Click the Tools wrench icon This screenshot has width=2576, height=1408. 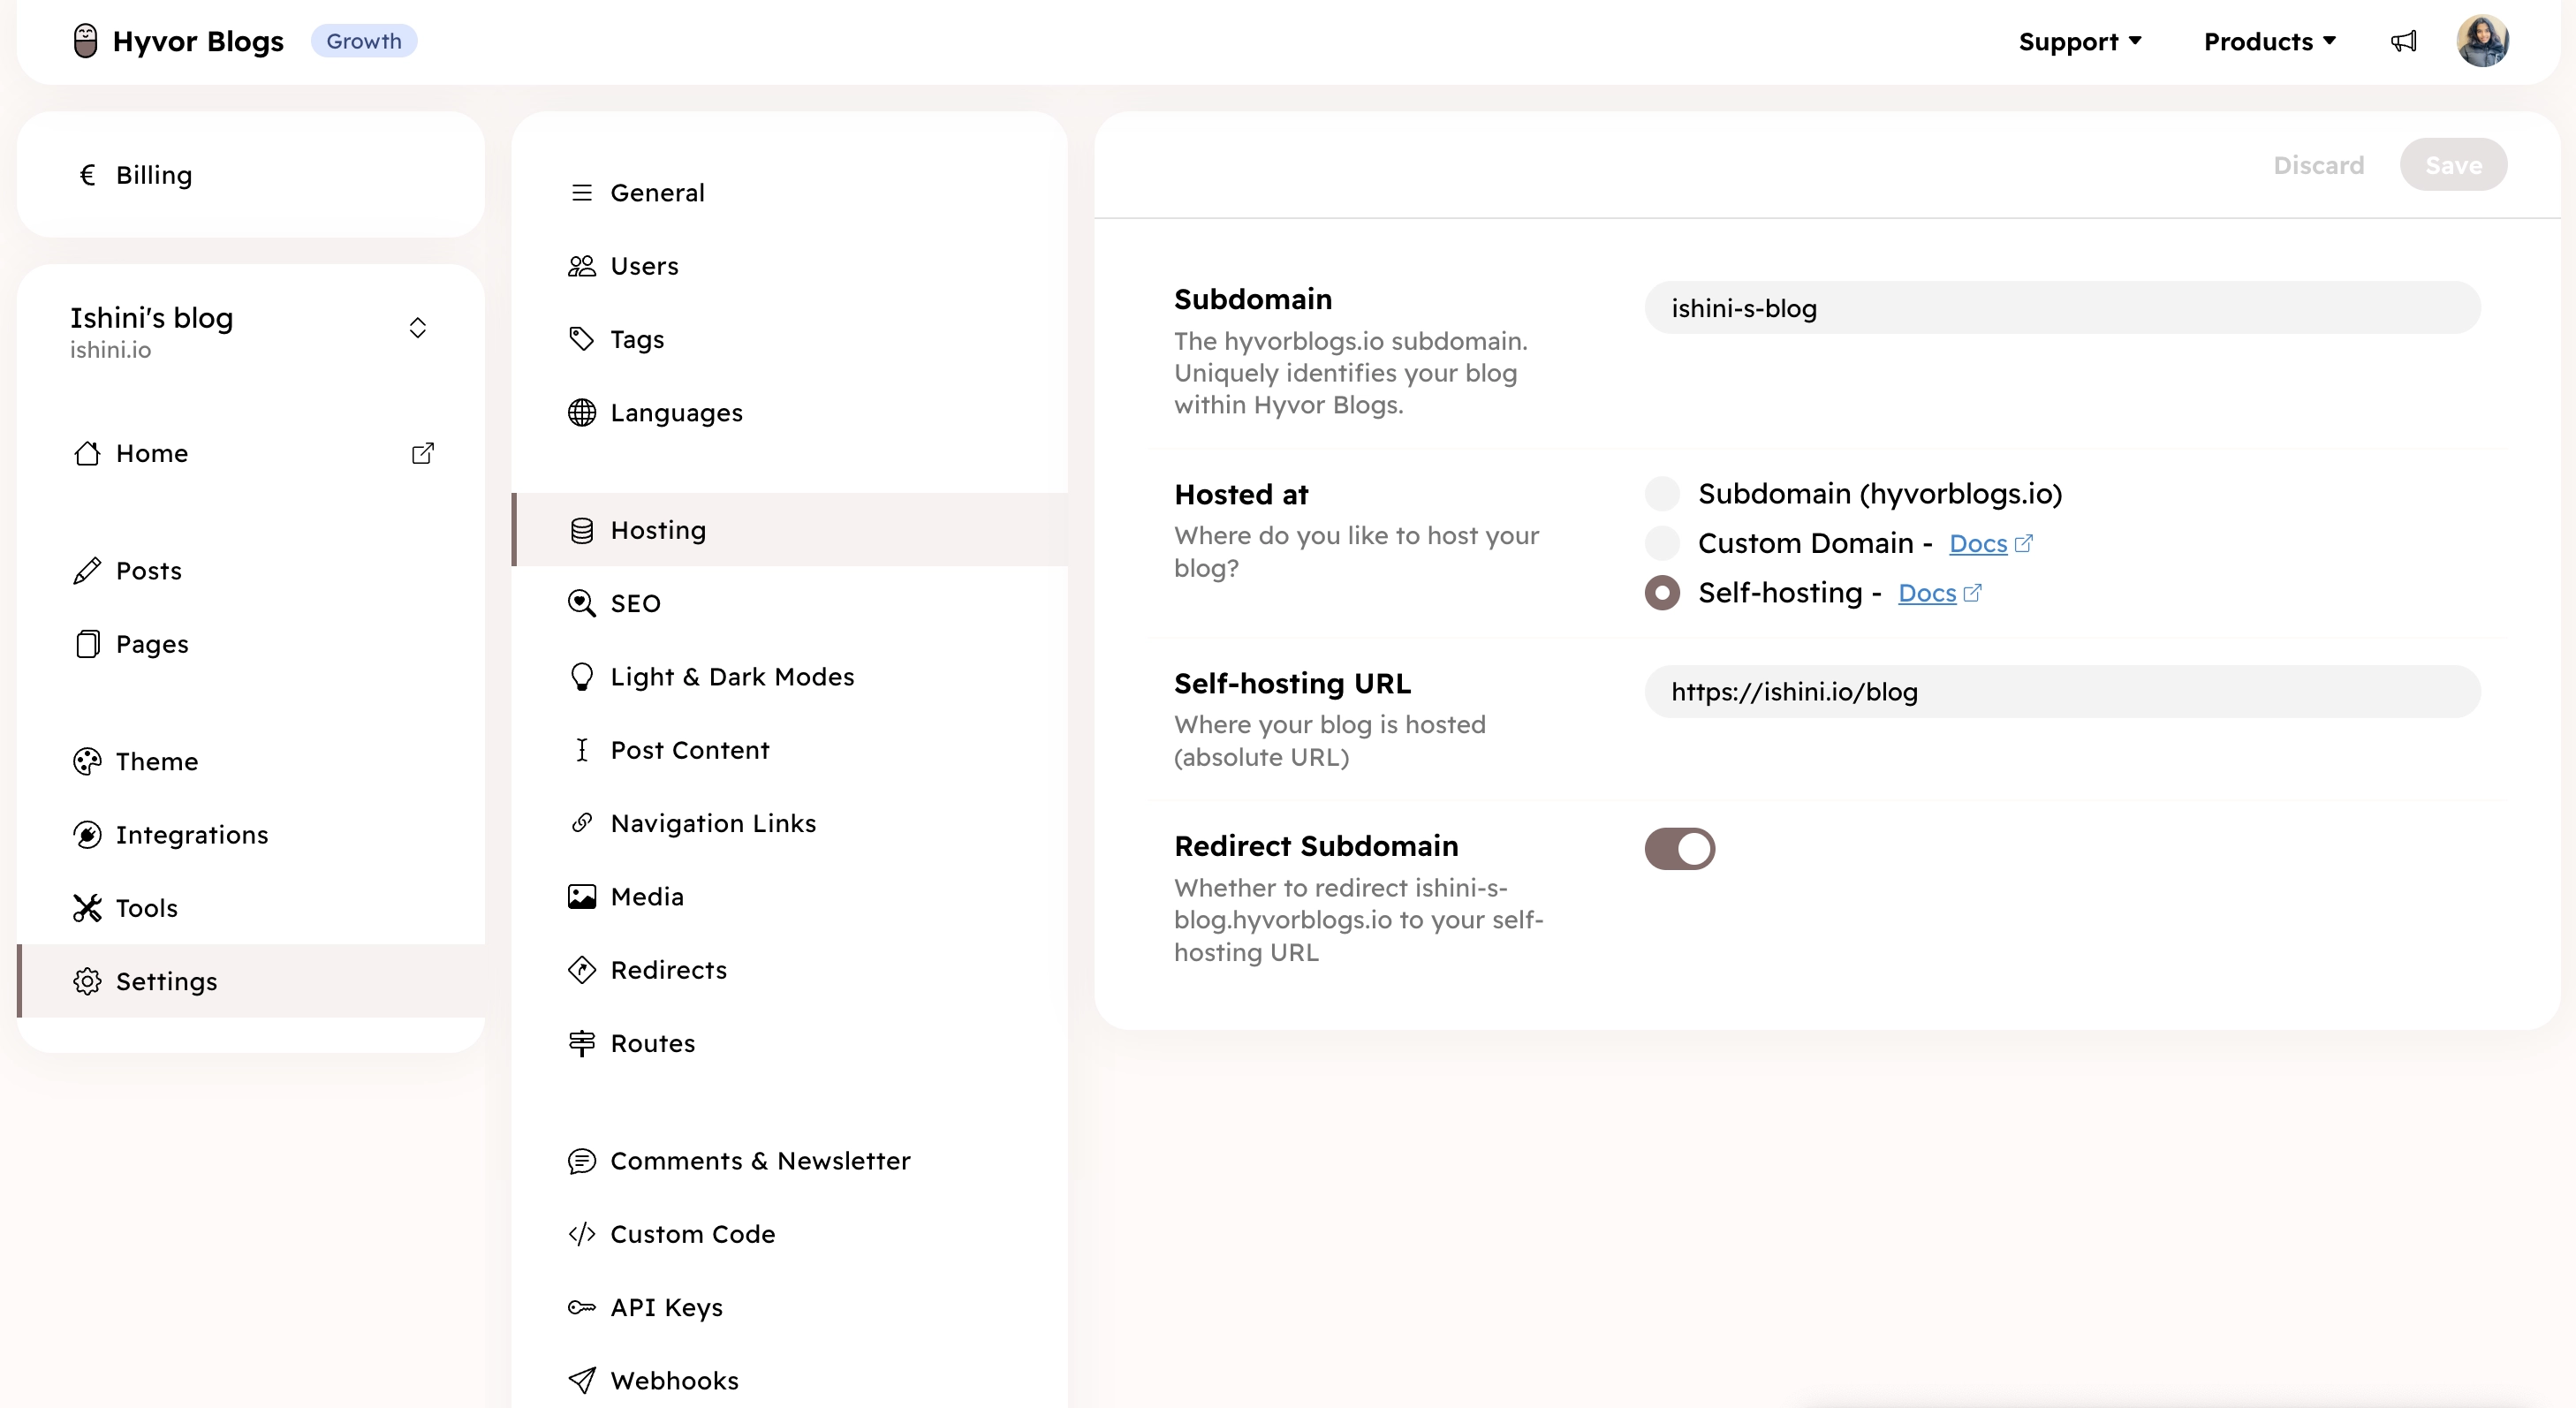click(87, 908)
